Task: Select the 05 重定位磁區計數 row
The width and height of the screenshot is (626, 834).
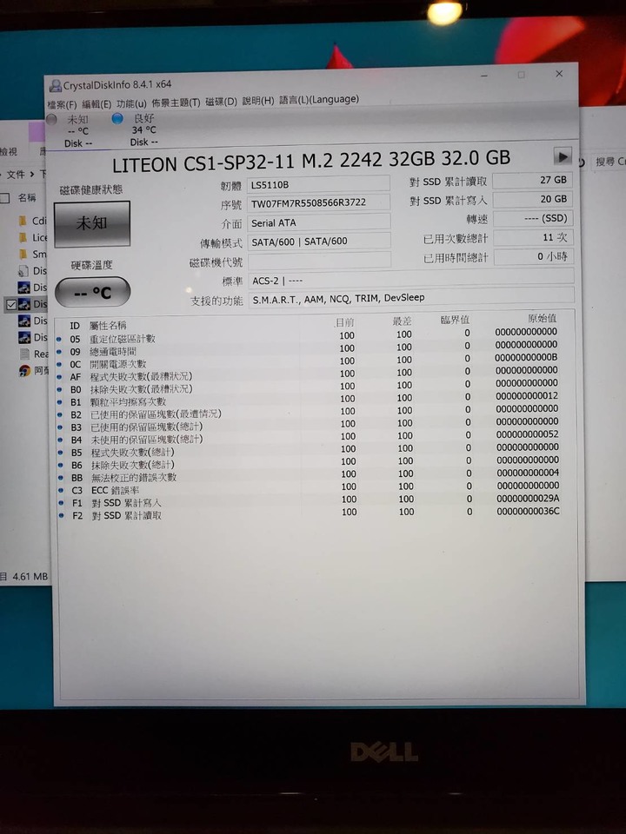Action: coord(308,336)
